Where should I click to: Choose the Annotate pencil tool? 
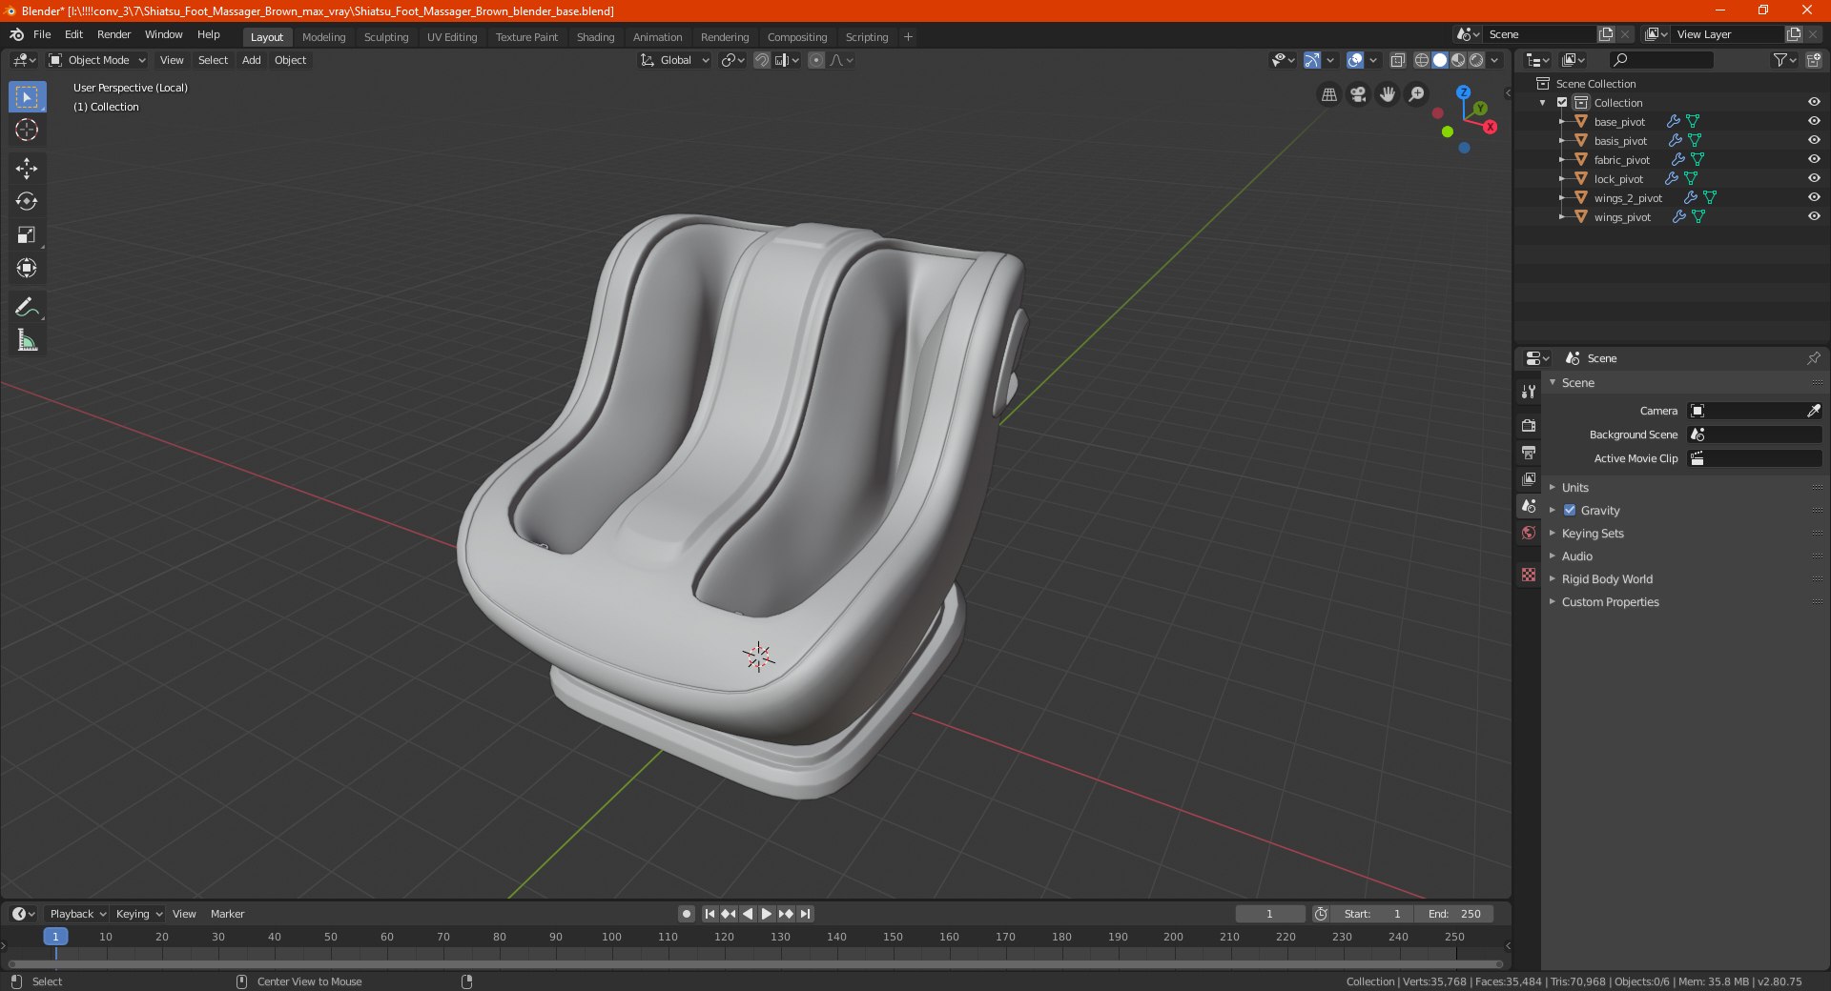click(27, 307)
